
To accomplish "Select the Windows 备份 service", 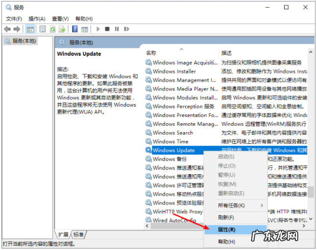I will tap(170, 159).
